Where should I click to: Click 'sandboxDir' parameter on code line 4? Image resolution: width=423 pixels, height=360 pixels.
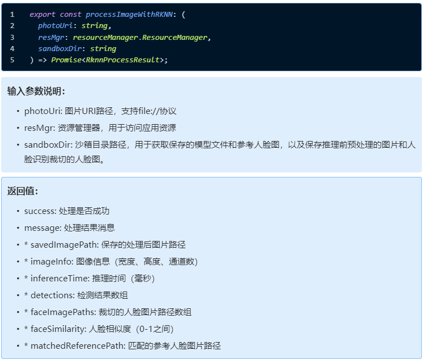point(60,49)
